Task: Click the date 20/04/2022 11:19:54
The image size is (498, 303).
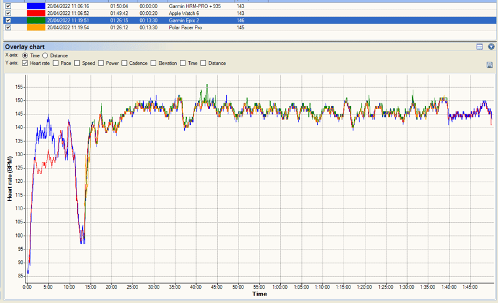Action: point(68,27)
